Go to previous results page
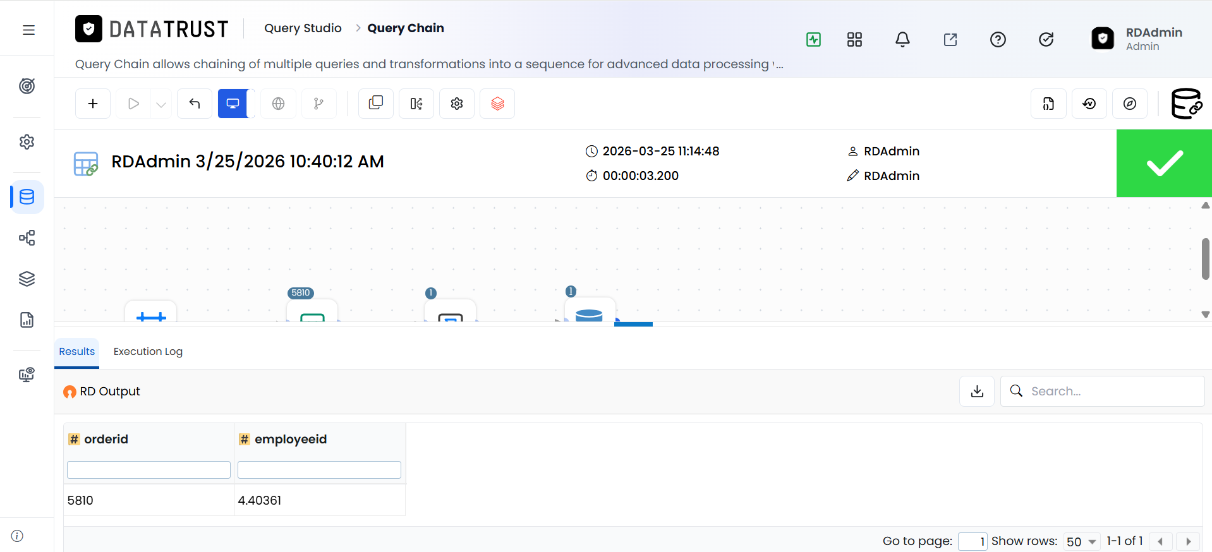The image size is (1212, 552). pos(1160,542)
